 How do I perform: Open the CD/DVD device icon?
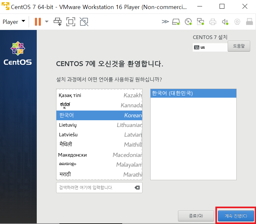[188, 22]
